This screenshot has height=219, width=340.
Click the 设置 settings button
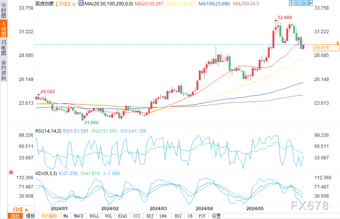pos(216,216)
